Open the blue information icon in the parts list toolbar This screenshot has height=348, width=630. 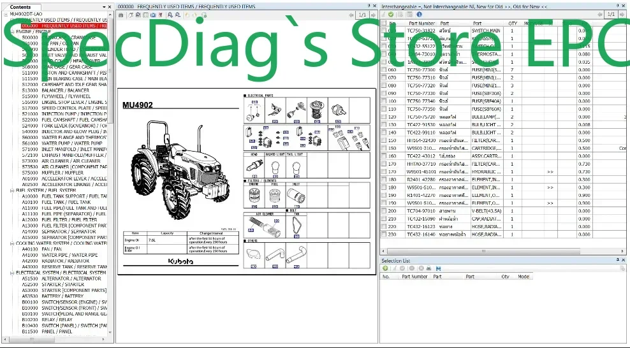(419, 15)
